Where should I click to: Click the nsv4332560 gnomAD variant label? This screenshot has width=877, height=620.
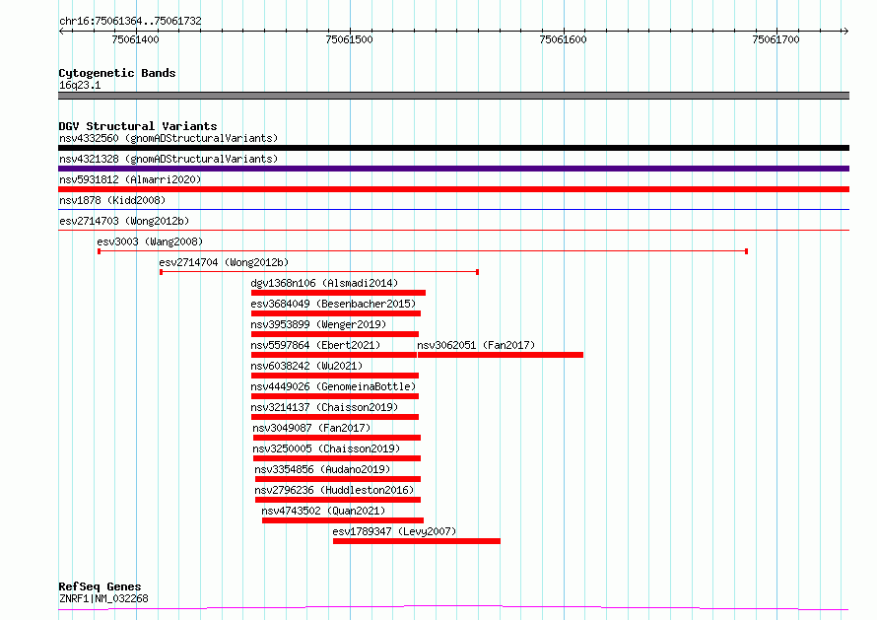(x=169, y=138)
